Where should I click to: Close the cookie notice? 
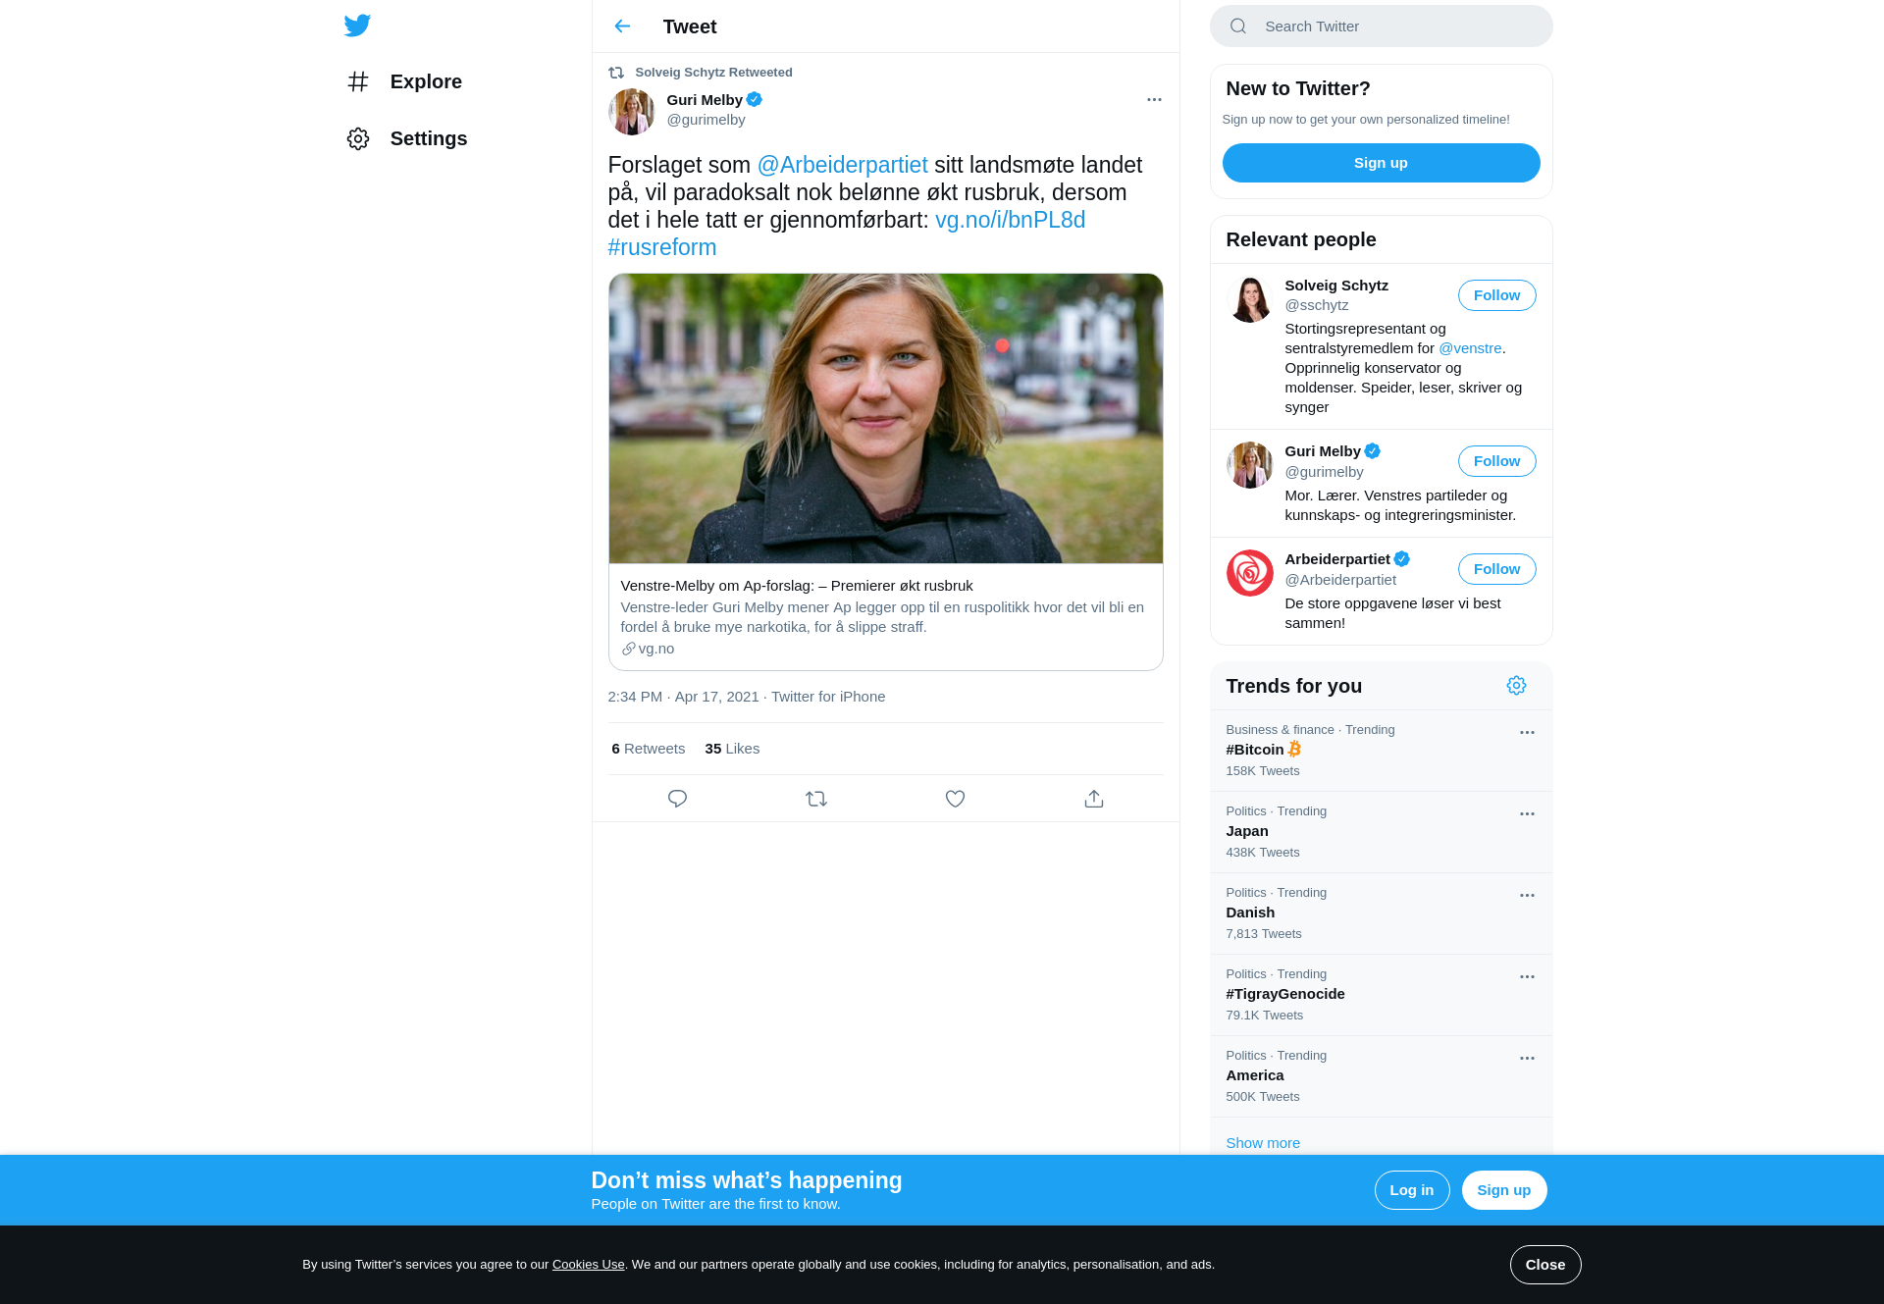coord(1544,1265)
